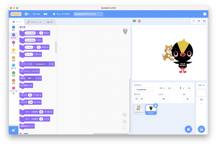Edit the 向き direction field

point(187,99)
